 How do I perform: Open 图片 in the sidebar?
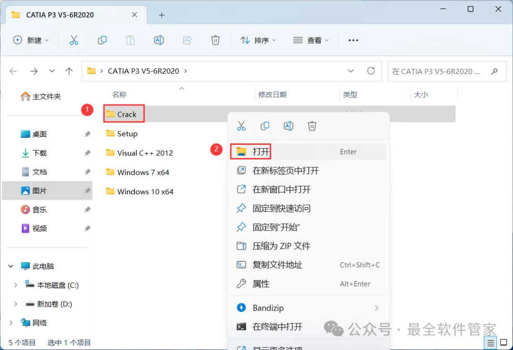pyautogui.click(x=47, y=191)
